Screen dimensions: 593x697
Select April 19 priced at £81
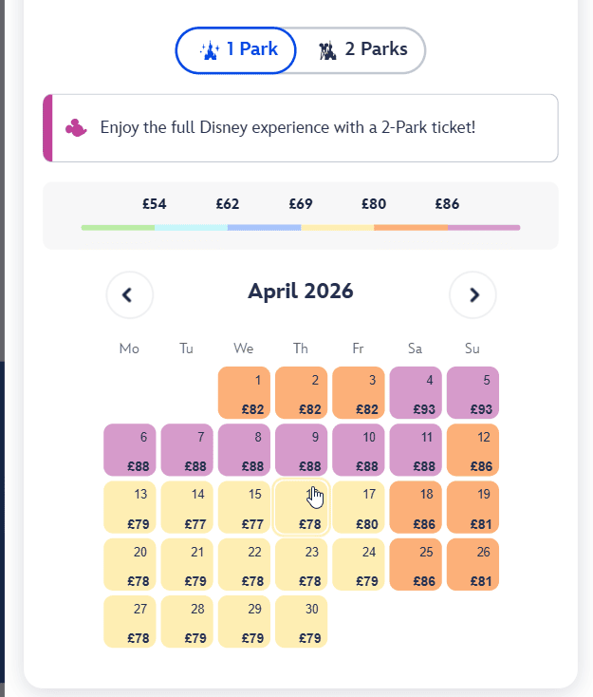(473, 507)
